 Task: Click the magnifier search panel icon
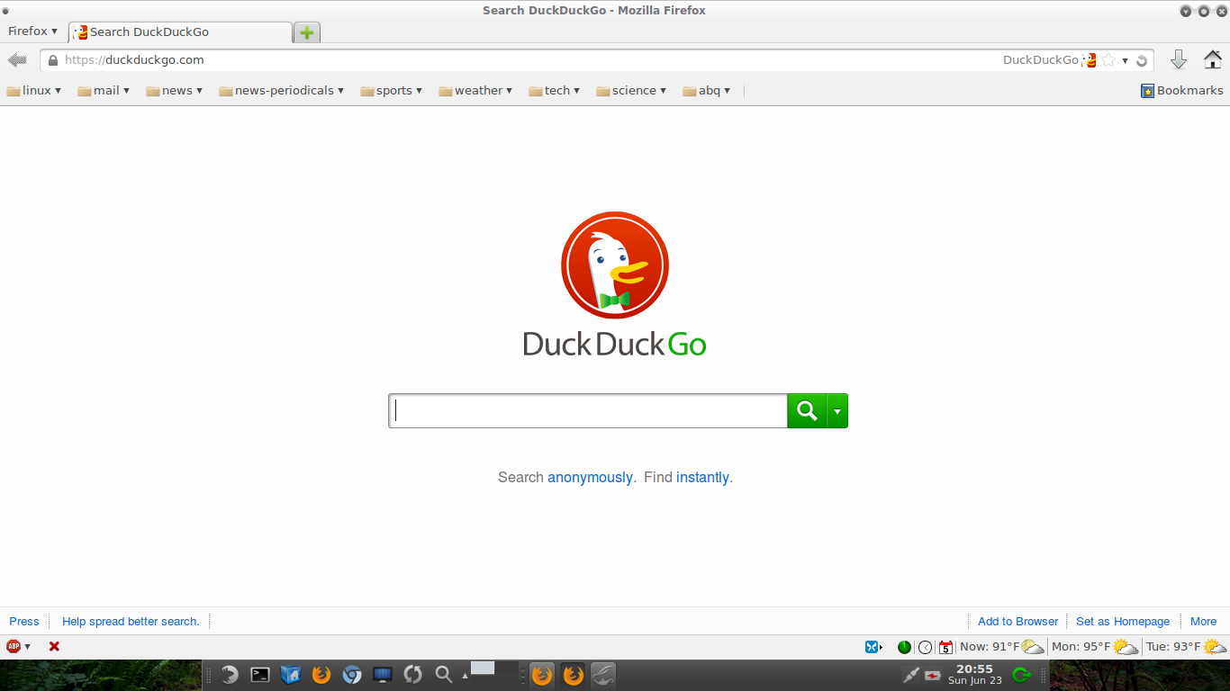[443, 675]
